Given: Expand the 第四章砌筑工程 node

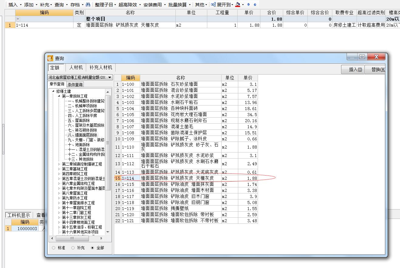Looking at the screenshot, I should coord(59,174).
